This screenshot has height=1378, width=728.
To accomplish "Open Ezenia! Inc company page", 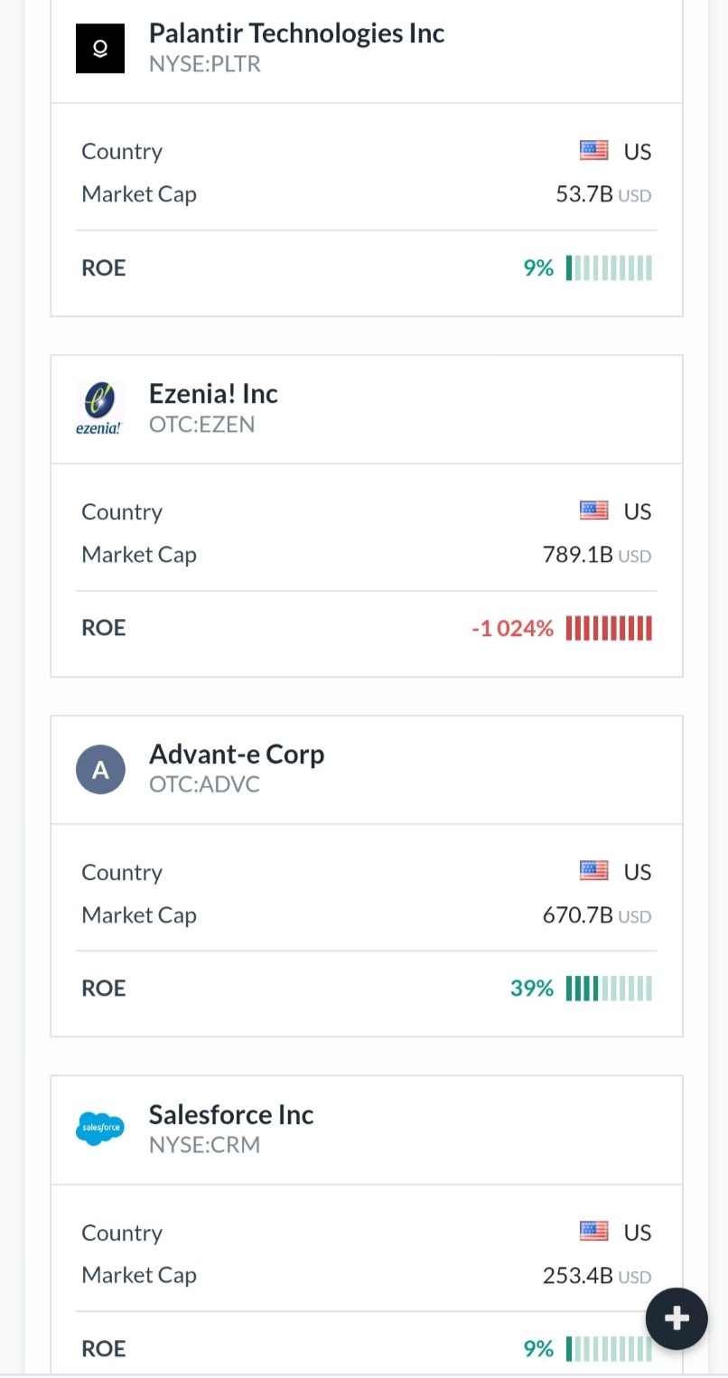I will click(213, 394).
